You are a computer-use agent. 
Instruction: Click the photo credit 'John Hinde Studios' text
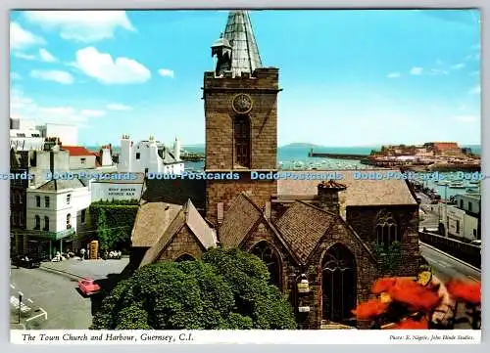click(x=453, y=338)
